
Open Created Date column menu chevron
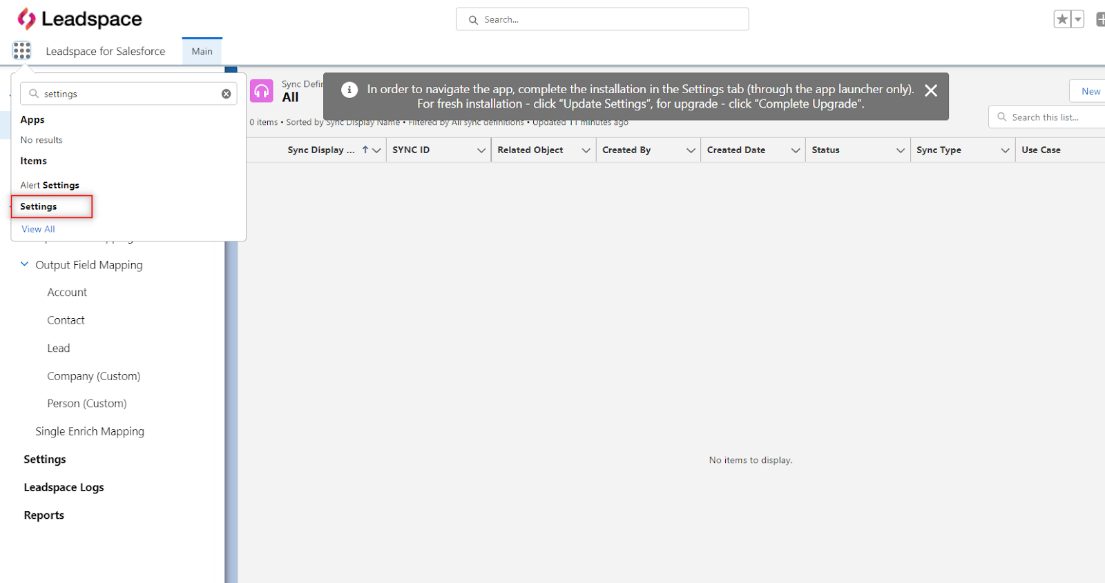coord(796,150)
